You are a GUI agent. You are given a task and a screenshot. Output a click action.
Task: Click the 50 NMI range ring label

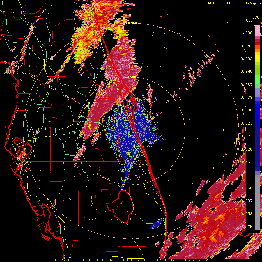click(131, 77)
